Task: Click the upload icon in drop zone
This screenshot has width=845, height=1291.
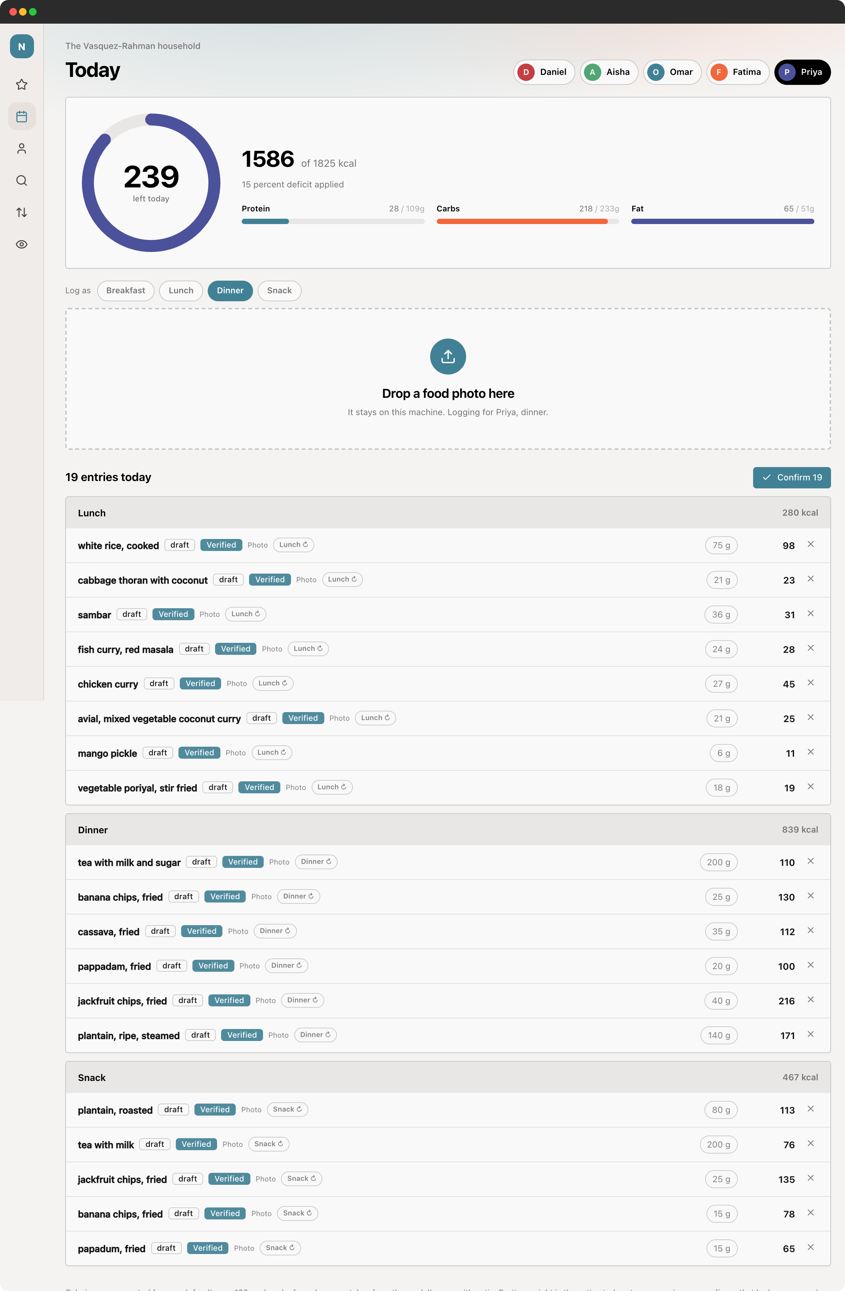Action: 448,357
